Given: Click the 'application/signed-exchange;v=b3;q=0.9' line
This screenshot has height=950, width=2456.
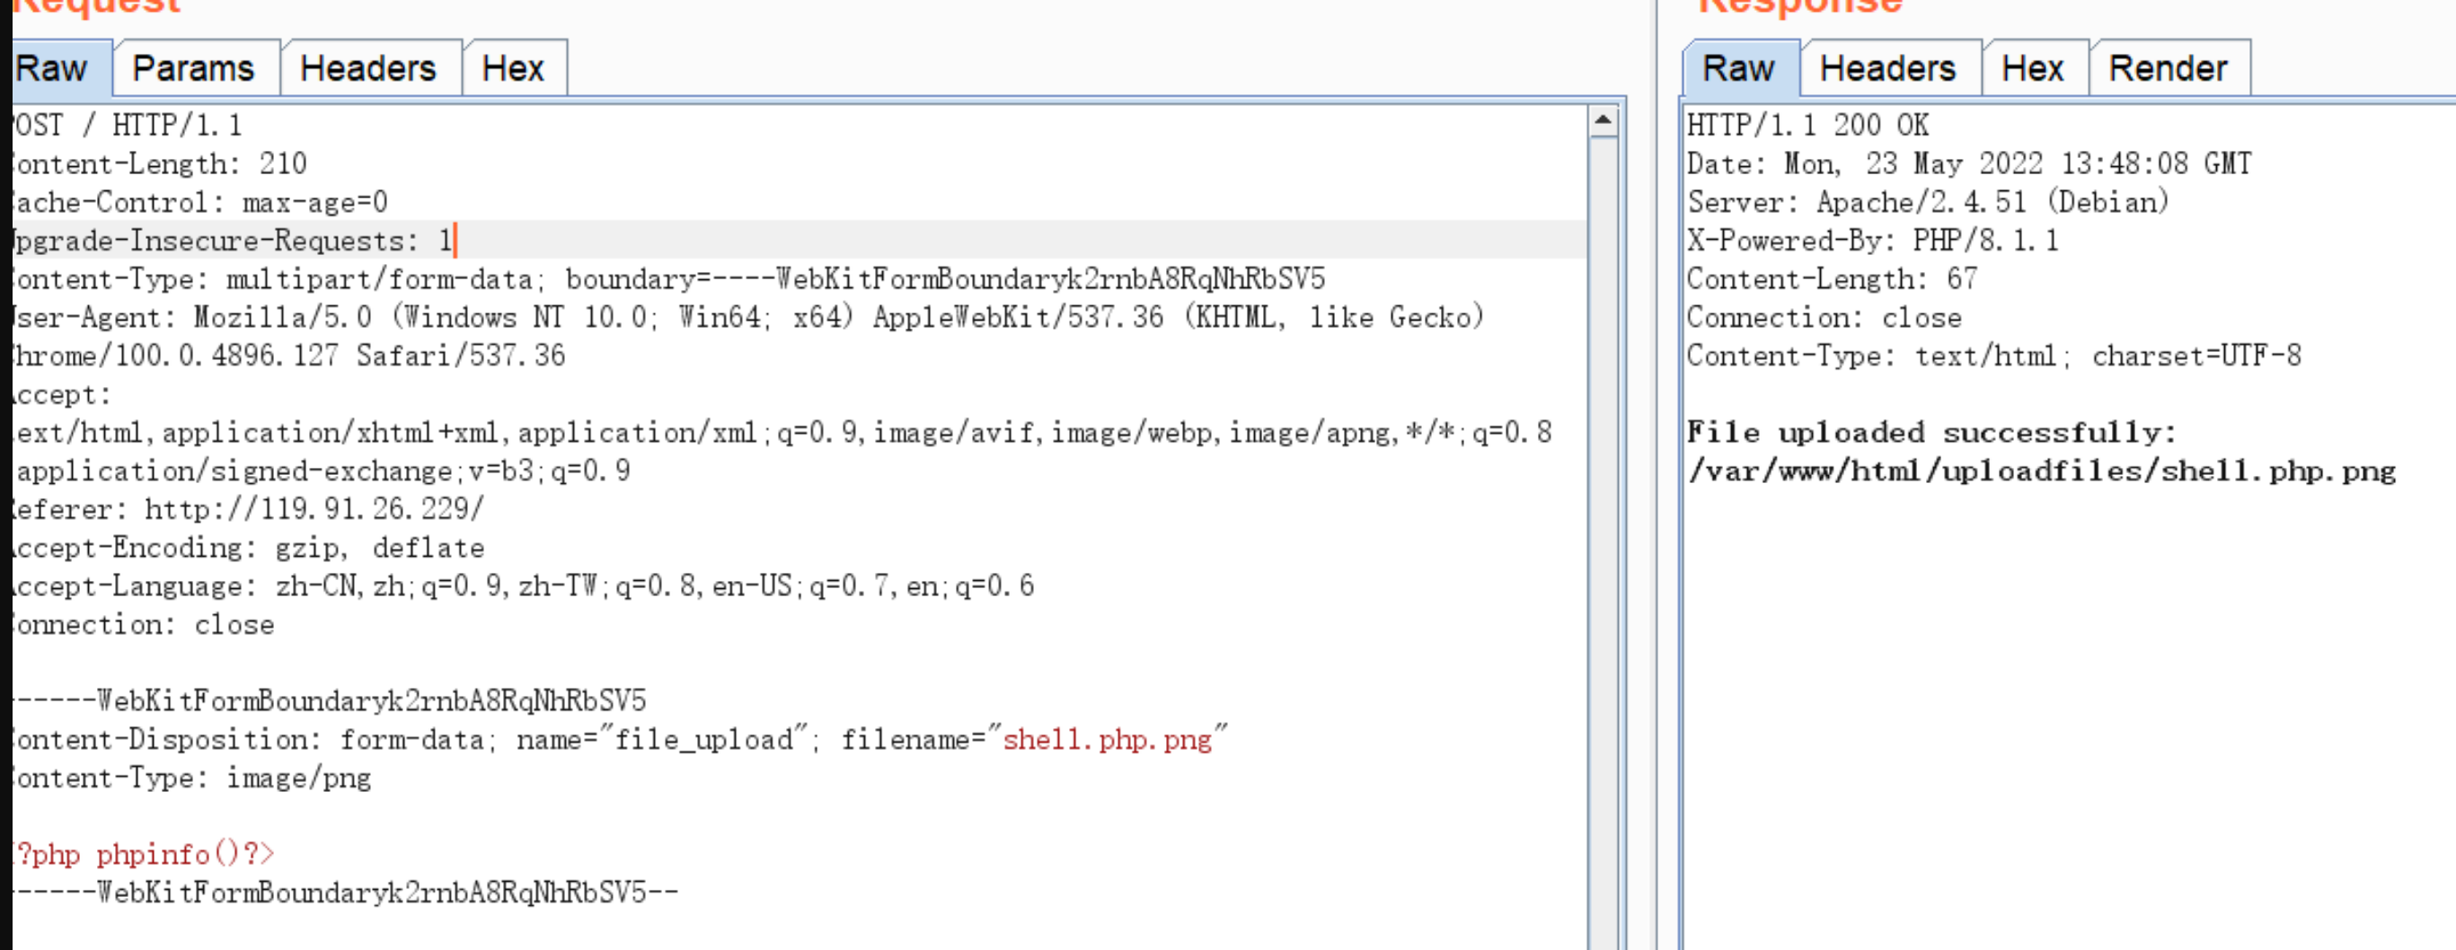Looking at the screenshot, I should tap(322, 471).
